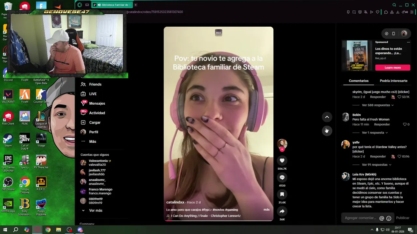Open the Windows notification center icon
The image size is (417, 234).
pos(410,230)
